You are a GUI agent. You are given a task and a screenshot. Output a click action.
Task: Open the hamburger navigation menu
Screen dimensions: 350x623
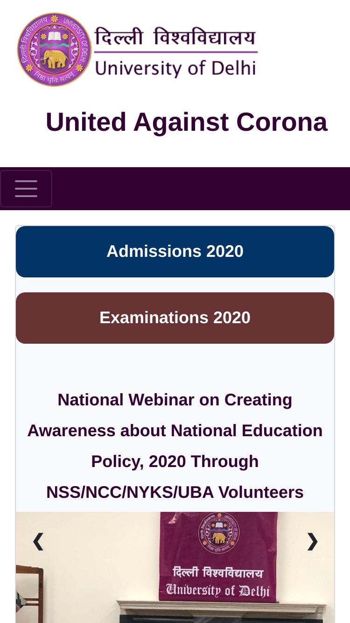pyautogui.click(x=26, y=189)
